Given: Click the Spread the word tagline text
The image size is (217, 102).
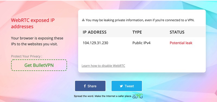Looking at the screenshot, I should tap(103, 96).
